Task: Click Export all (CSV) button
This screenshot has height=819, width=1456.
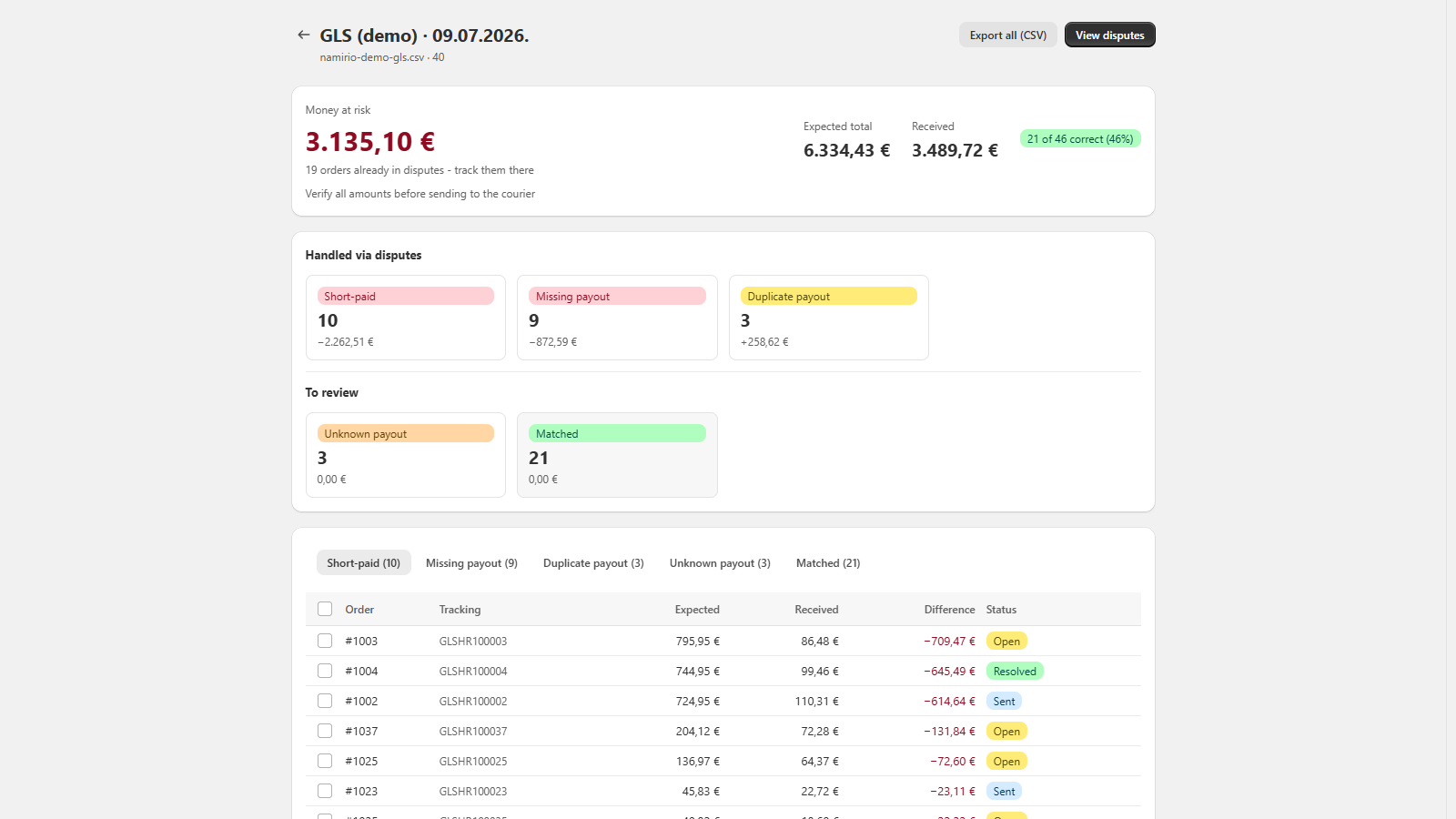Action: coord(1007,35)
